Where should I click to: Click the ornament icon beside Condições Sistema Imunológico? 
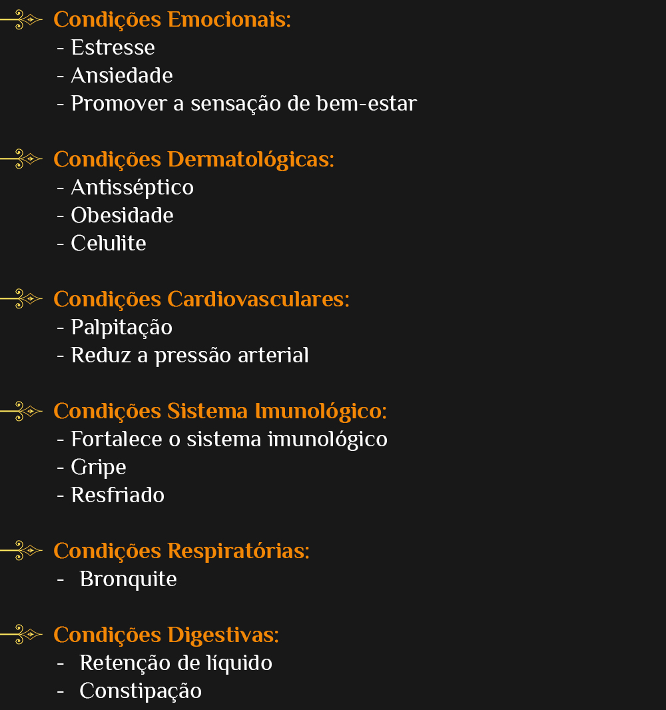pyautogui.click(x=21, y=411)
